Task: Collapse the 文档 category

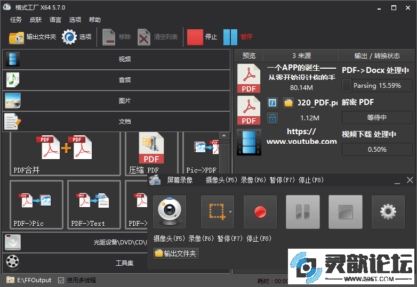Action: (x=116, y=121)
